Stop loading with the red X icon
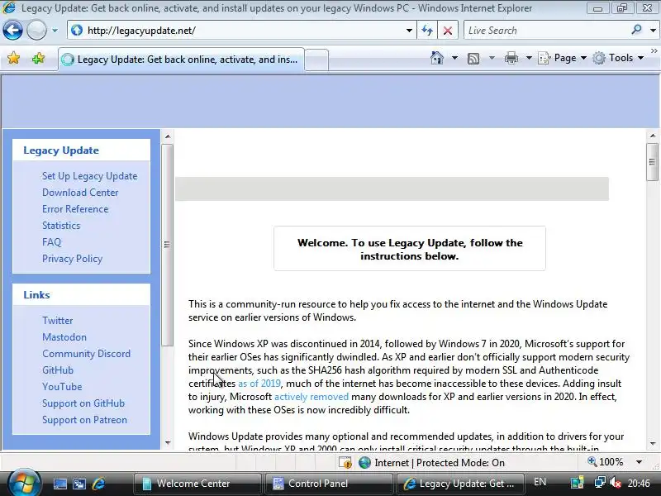 click(448, 31)
